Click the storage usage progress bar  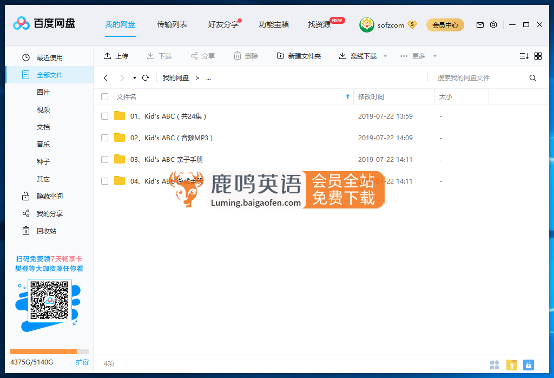[x=49, y=351]
